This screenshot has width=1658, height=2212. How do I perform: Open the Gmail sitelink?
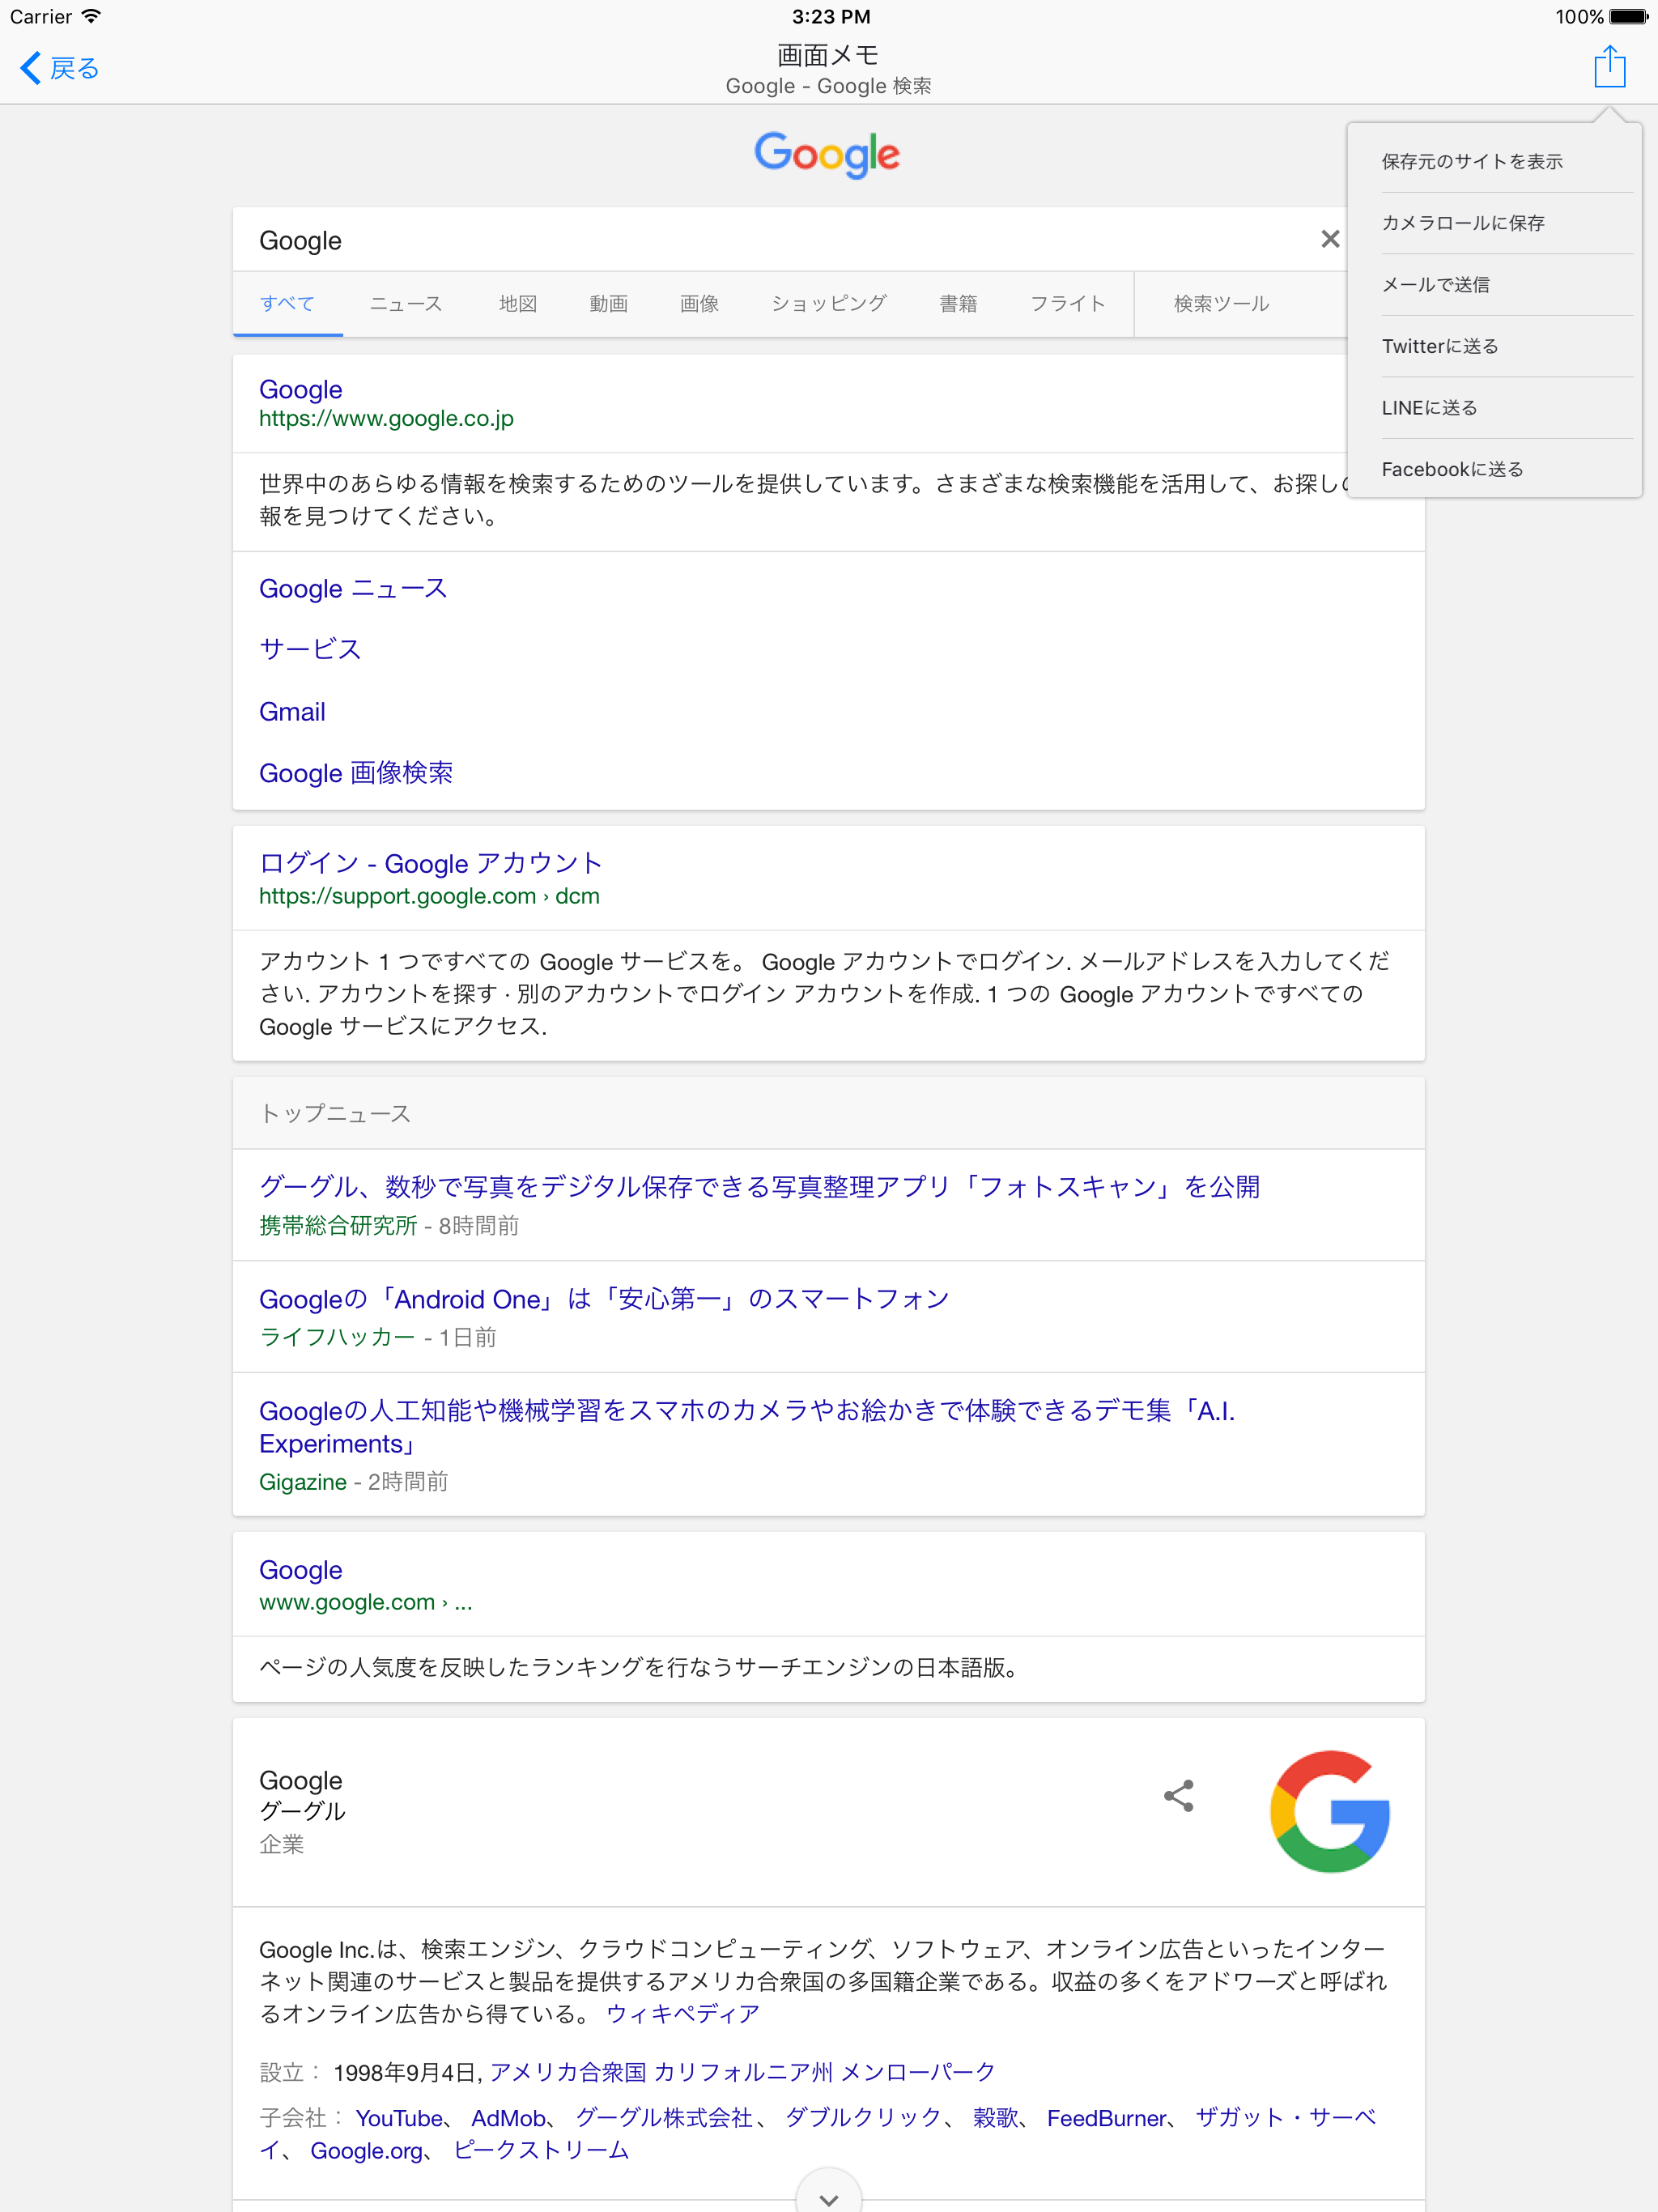click(292, 711)
